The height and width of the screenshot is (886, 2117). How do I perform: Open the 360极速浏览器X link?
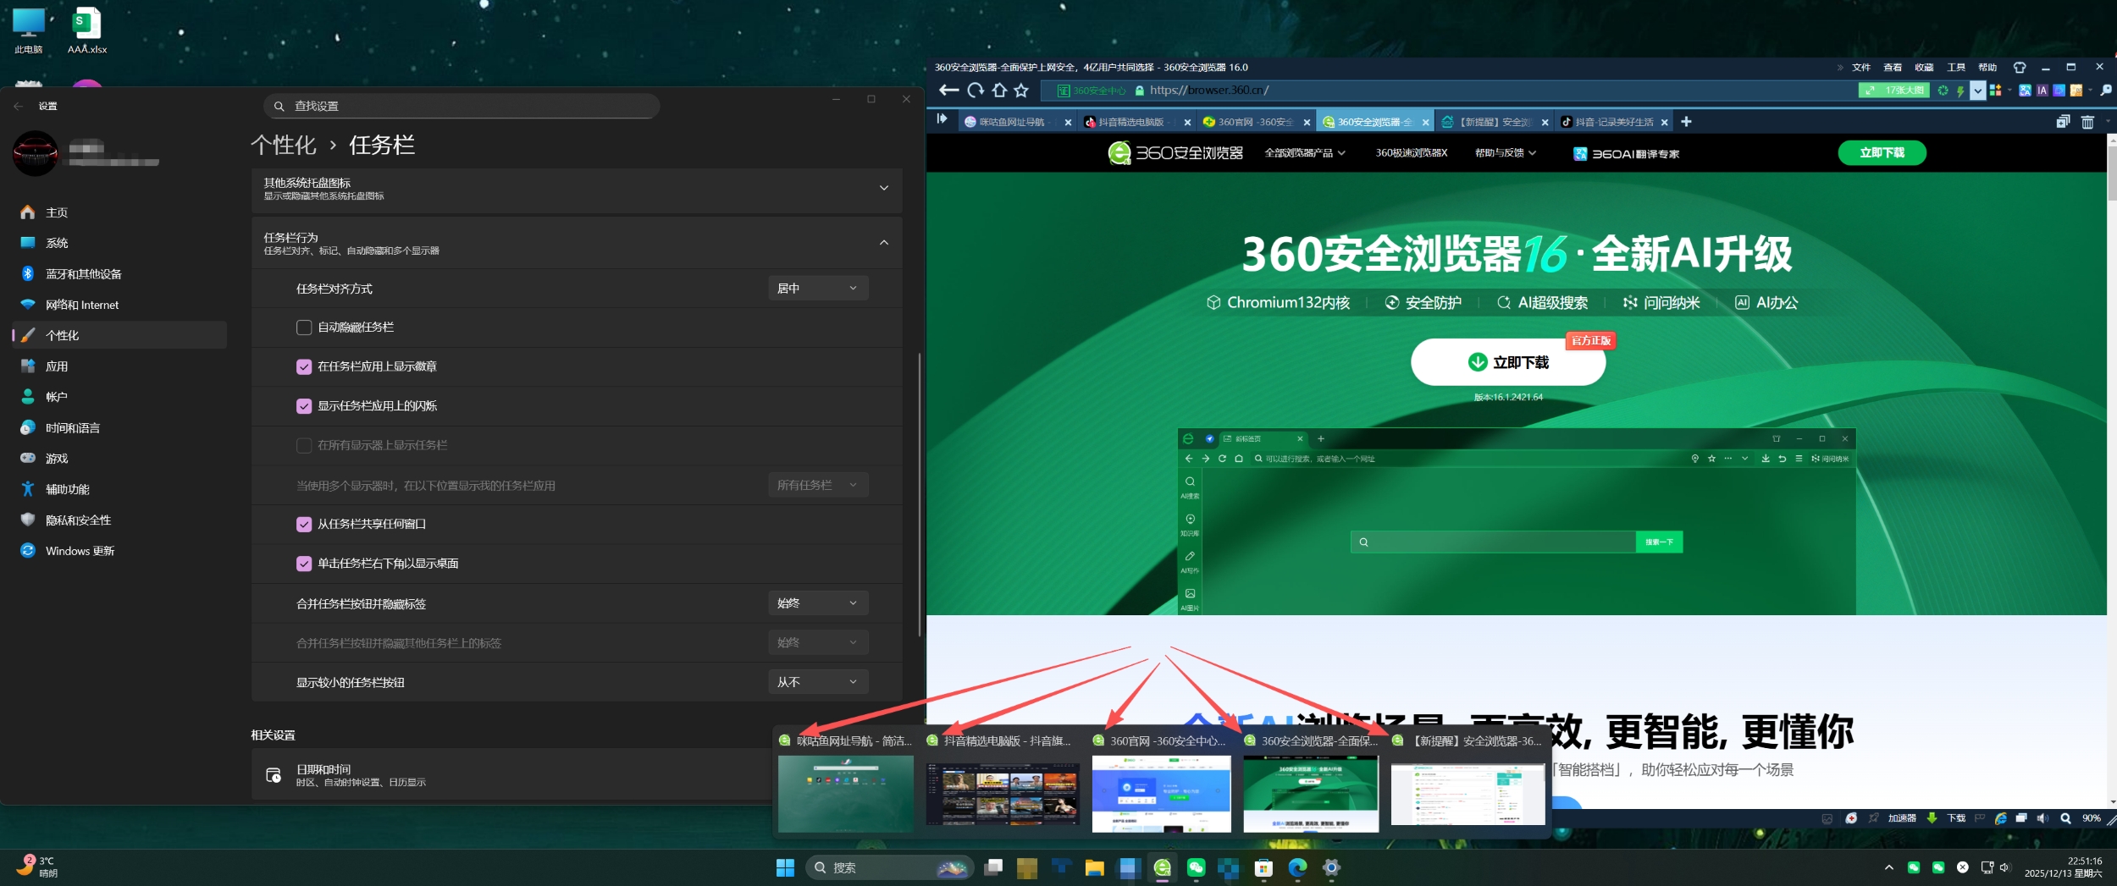1410,153
